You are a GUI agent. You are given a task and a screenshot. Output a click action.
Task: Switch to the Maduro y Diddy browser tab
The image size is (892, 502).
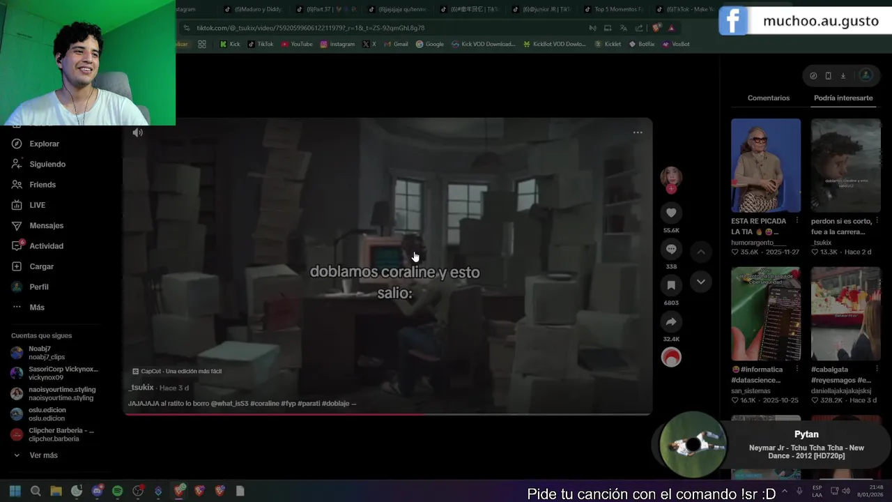coord(254,10)
